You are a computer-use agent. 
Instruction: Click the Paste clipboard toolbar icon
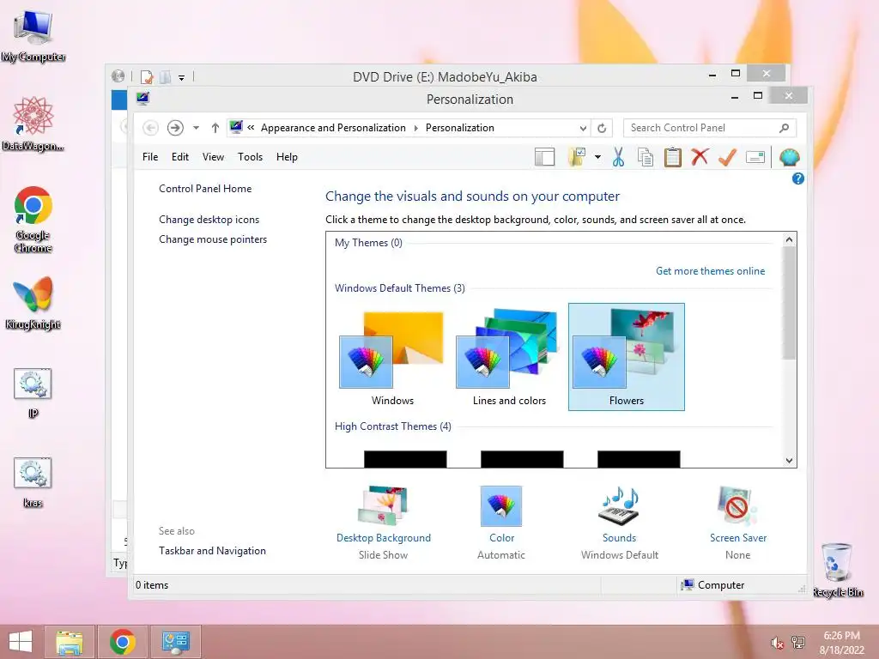tap(672, 157)
